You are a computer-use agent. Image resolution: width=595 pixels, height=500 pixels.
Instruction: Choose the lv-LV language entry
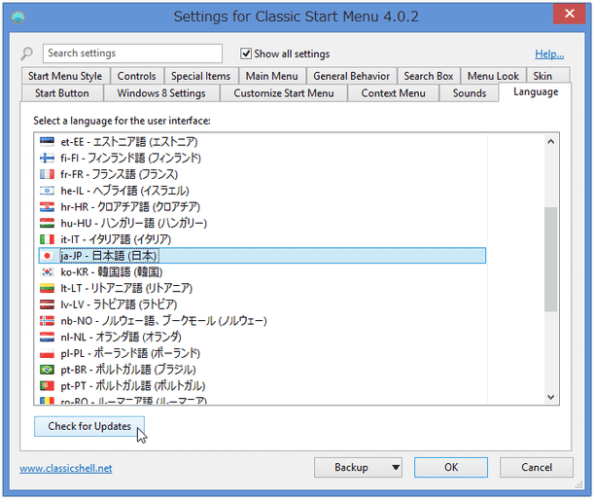pyautogui.click(x=262, y=304)
